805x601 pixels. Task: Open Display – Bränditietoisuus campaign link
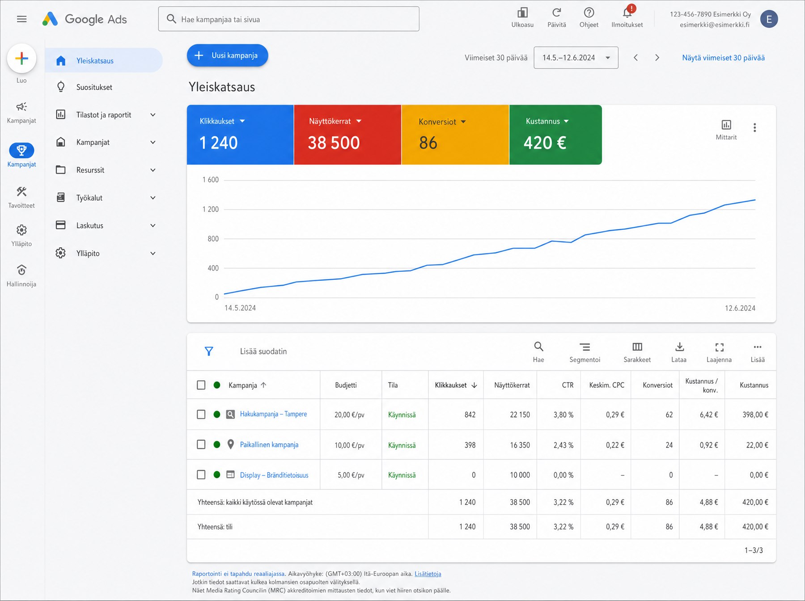click(x=274, y=475)
